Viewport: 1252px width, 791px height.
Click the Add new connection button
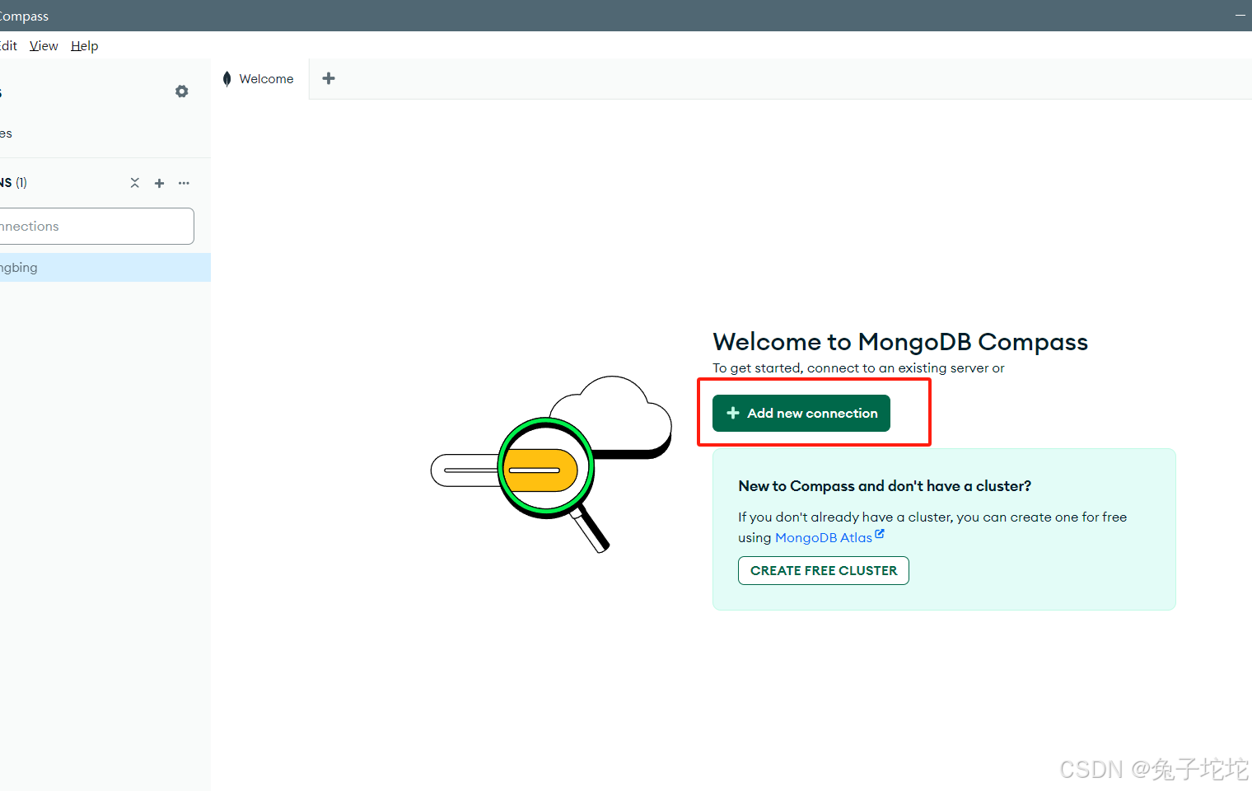coord(801,413)
